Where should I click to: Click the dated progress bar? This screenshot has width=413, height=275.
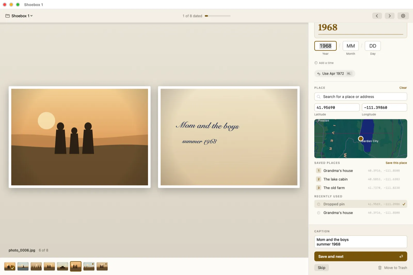[218, 16]
